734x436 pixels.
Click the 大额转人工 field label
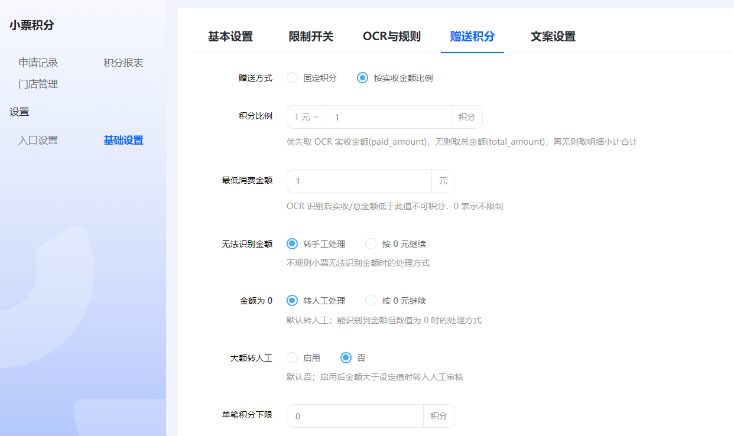coord(251,358)
